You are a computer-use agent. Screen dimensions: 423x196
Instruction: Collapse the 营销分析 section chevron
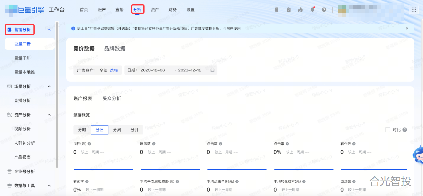point(49,30)
